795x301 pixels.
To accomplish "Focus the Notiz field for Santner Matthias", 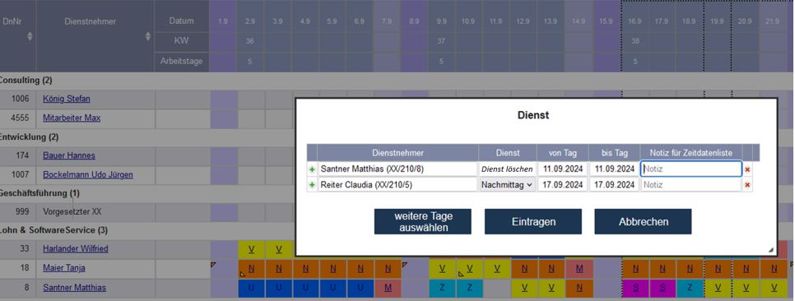I will (691, 169).
